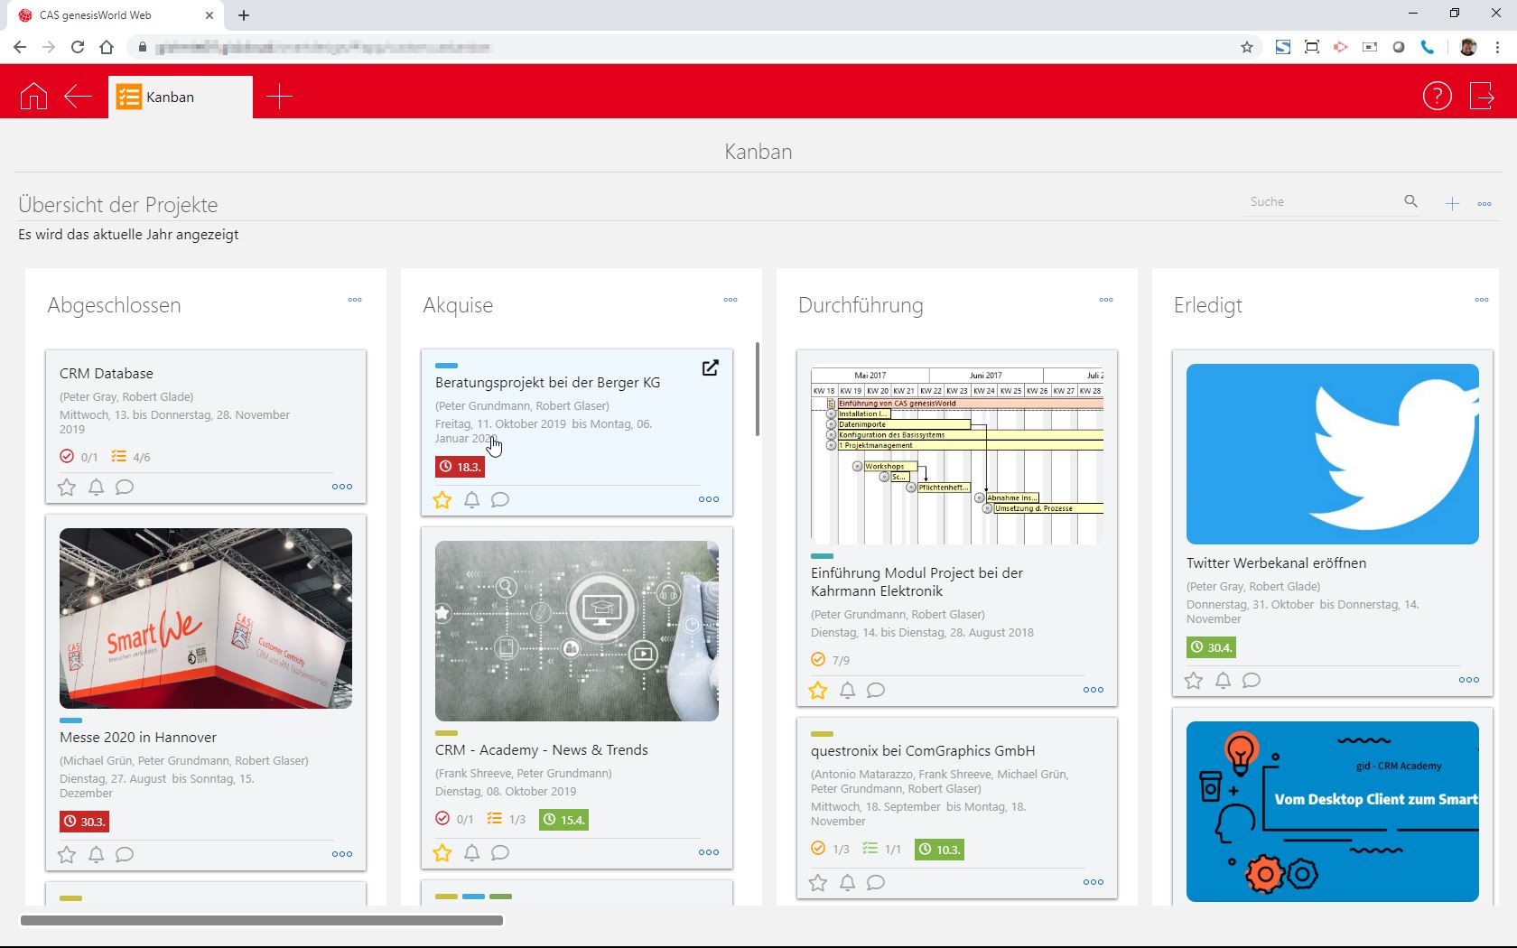Open the Chrome menu with three dots
The image size is (1517, 948).
point(1499,47)
